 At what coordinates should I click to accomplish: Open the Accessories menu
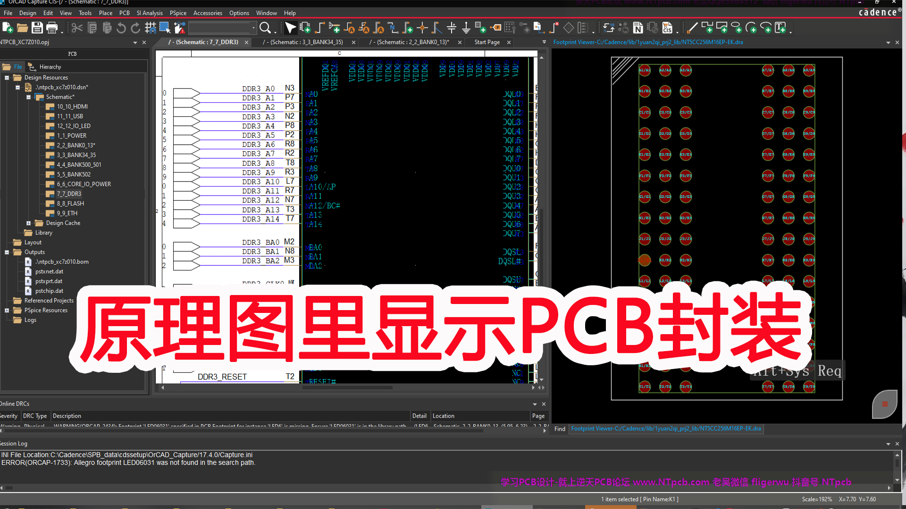tap(208, 13)
